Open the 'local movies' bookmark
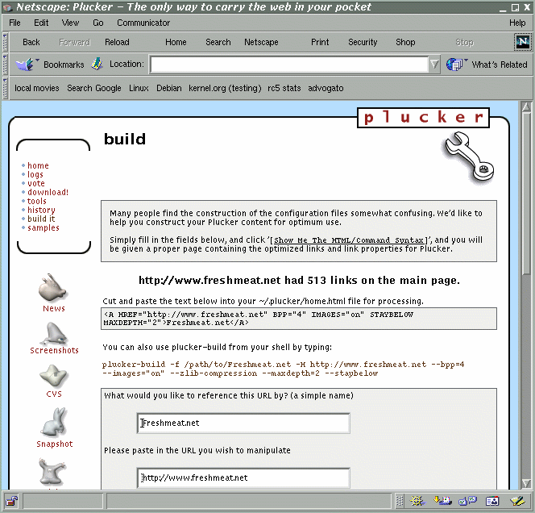Screen dimensions: 535x513 coord(37,88)
